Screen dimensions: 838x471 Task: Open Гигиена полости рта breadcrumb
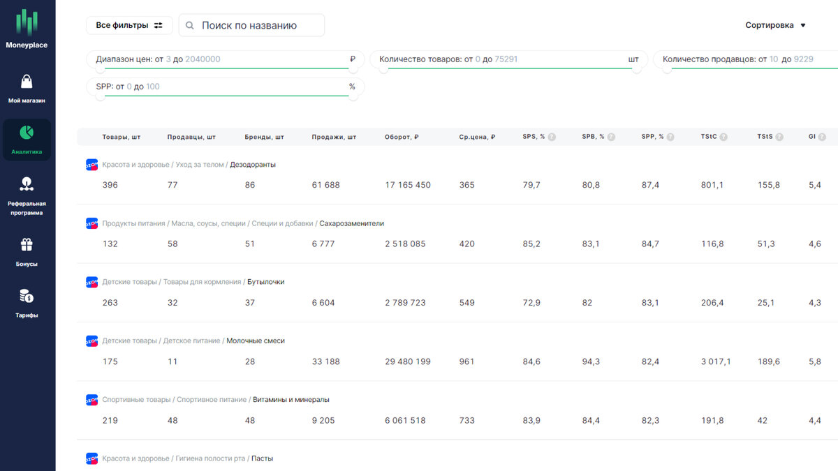(210, 458)
